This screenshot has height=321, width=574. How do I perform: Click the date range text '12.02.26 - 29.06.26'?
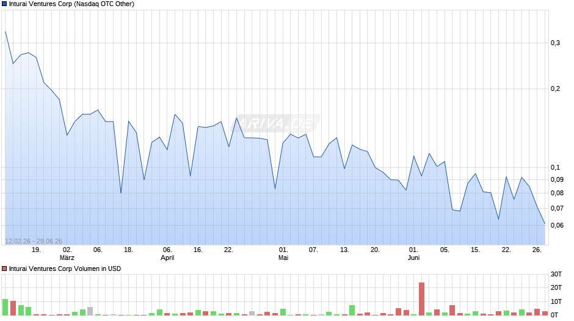(x=34, y=241)
